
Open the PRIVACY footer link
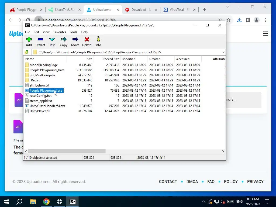coord(255,182)
